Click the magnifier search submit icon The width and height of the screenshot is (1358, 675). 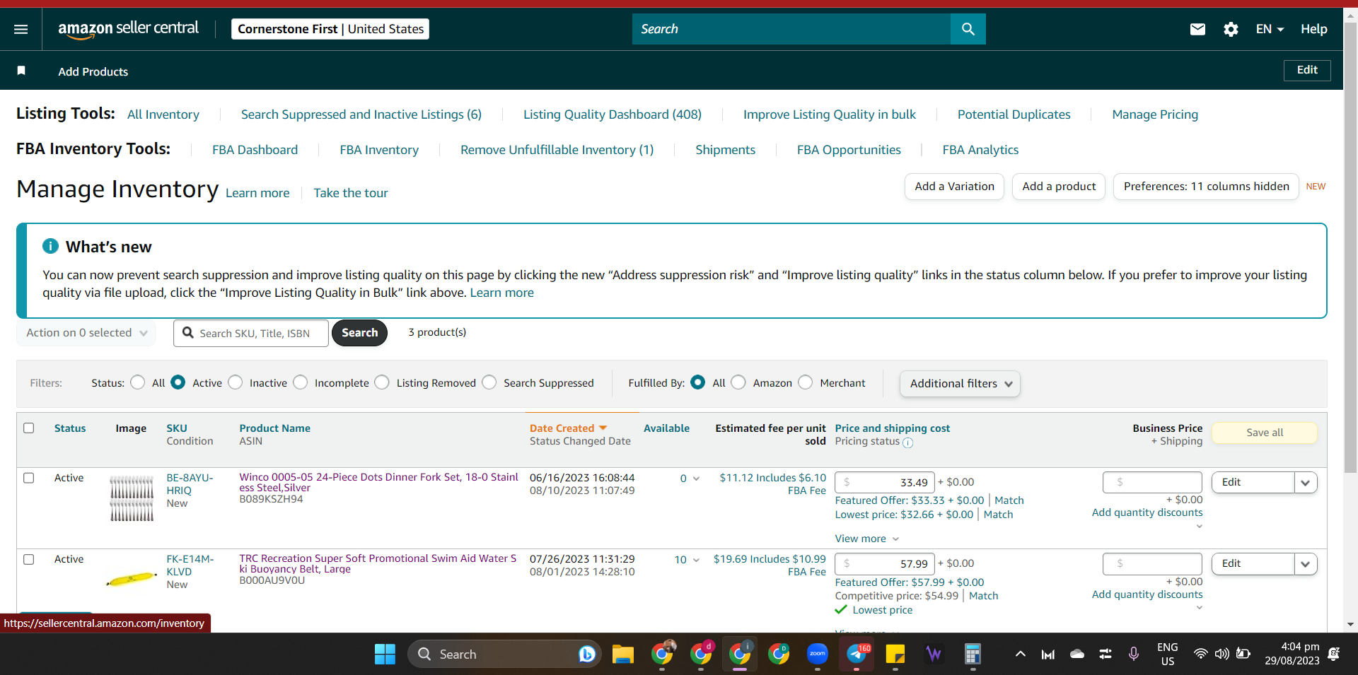click(968, 29)
